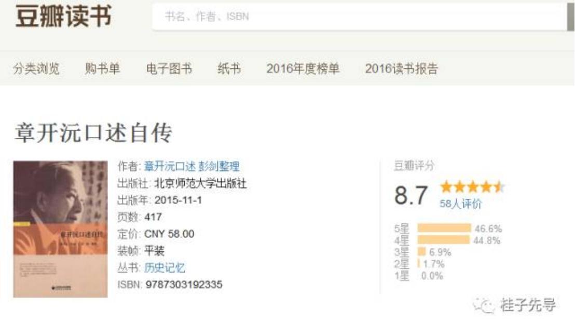575x330 pixels.
Task: Go to 购书单 in the navigation
Action: (102, 68)
